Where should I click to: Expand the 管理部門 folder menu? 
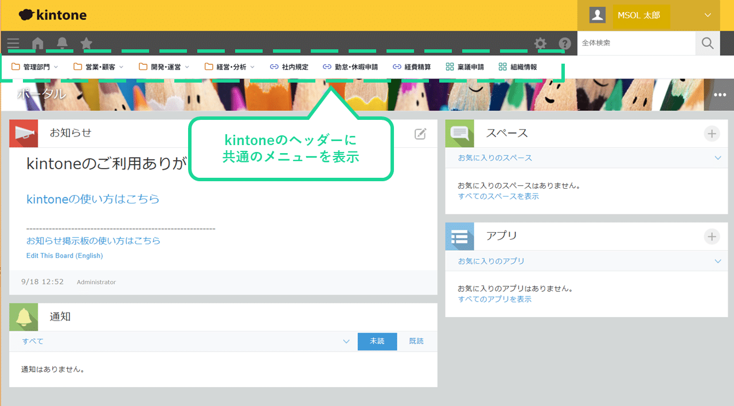click(35, 67)
